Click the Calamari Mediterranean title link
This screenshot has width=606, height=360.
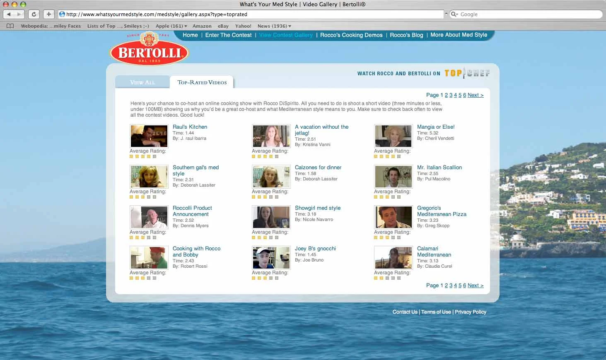click(x=434, y=252)
